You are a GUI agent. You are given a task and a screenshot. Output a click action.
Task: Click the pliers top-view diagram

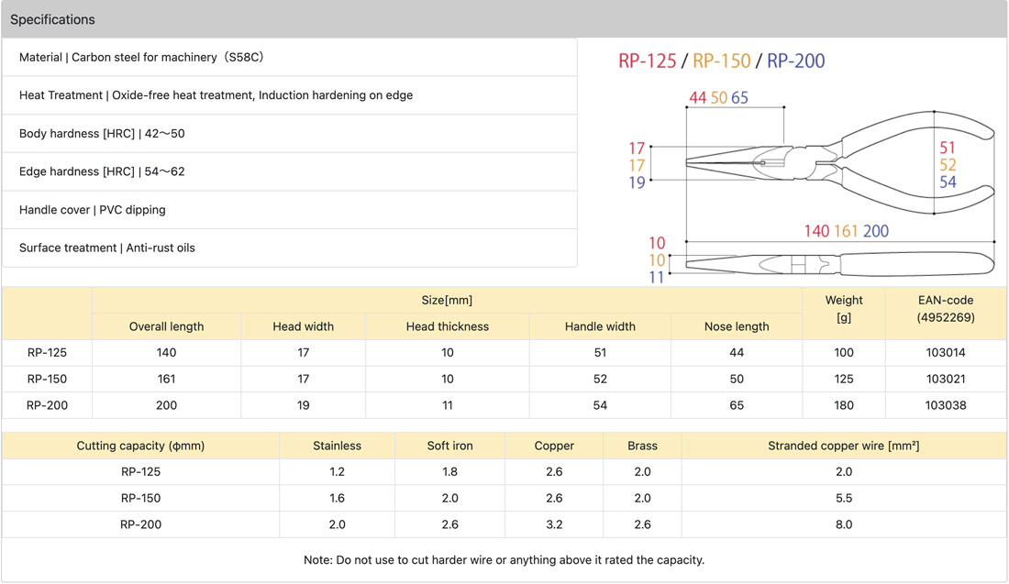[x=839, y=162]
